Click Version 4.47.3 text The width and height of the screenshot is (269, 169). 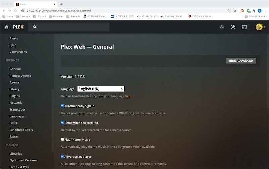coord(73,77)
